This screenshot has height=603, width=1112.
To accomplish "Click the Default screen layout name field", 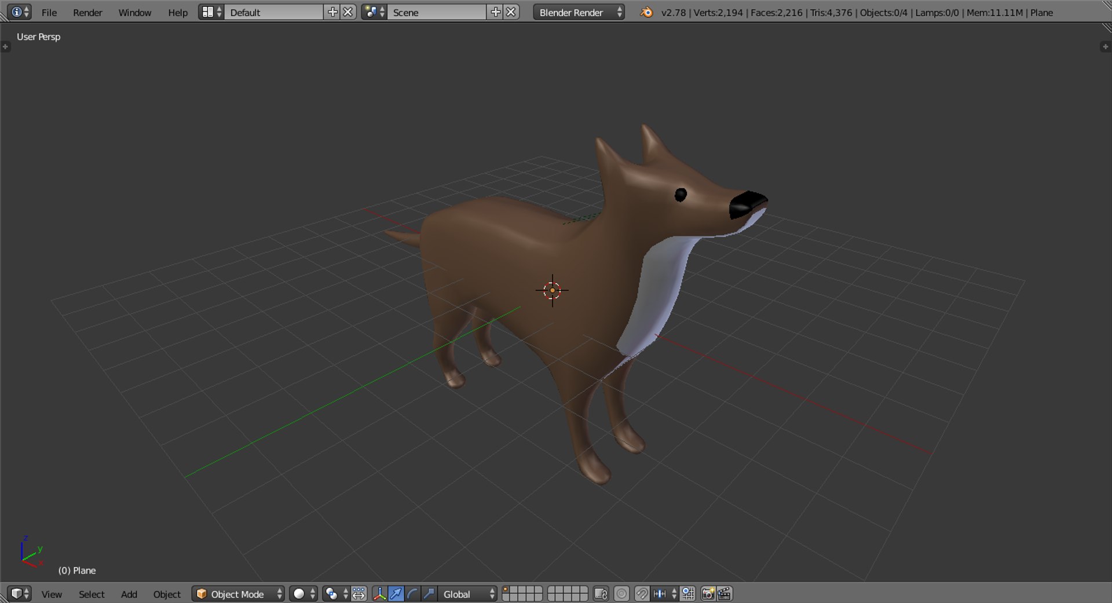I will click(274, 12).
